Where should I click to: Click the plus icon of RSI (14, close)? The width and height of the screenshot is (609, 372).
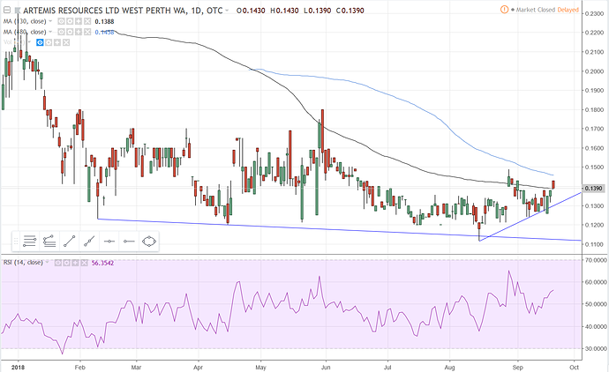[x=75, y=263]
